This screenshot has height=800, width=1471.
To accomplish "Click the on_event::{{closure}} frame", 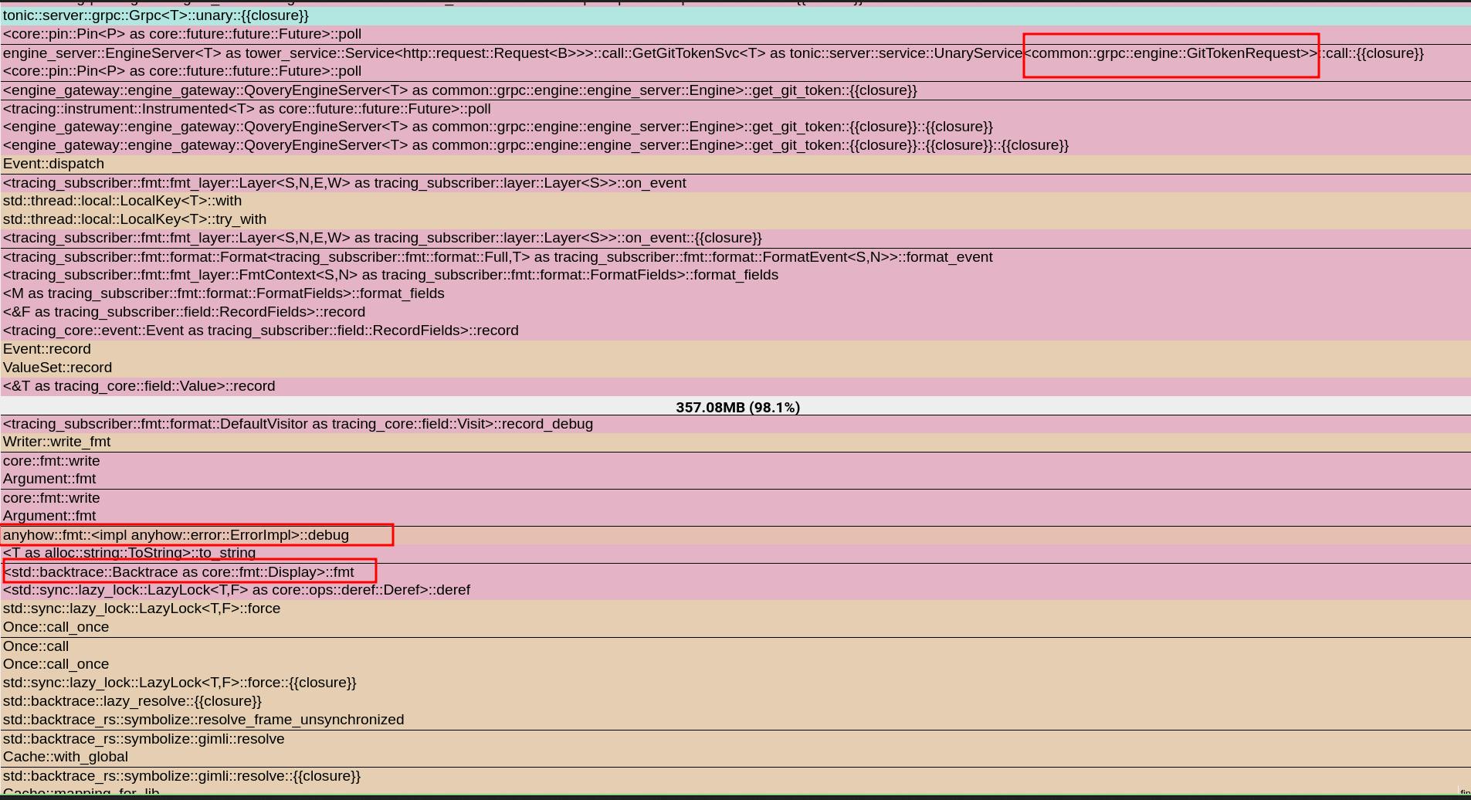I will pos(735,238).
